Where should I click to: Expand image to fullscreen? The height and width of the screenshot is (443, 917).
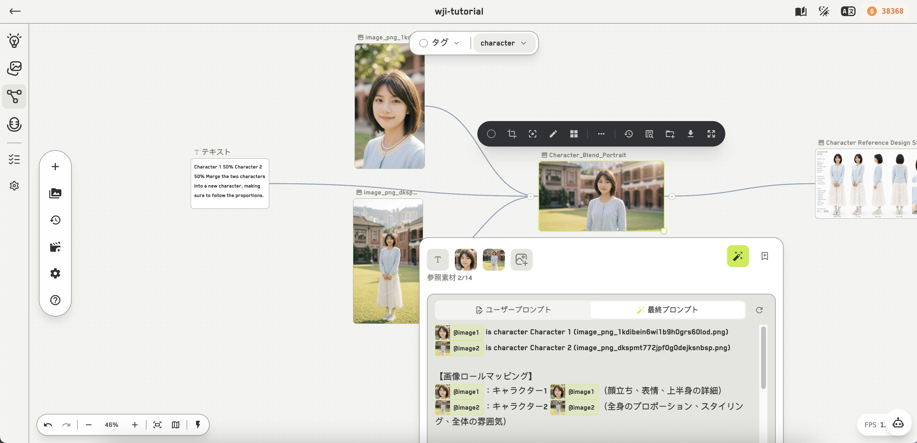[x=711, y=134]
